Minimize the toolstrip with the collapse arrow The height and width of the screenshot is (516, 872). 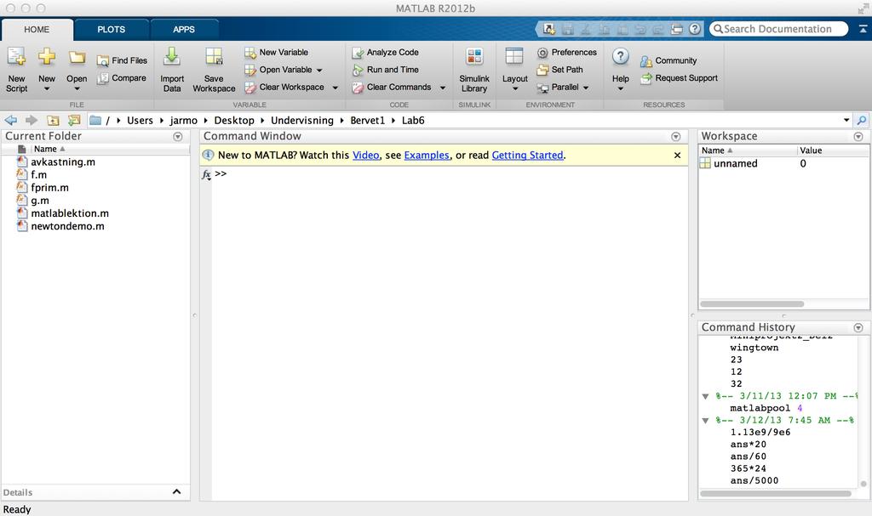[863, 29]
